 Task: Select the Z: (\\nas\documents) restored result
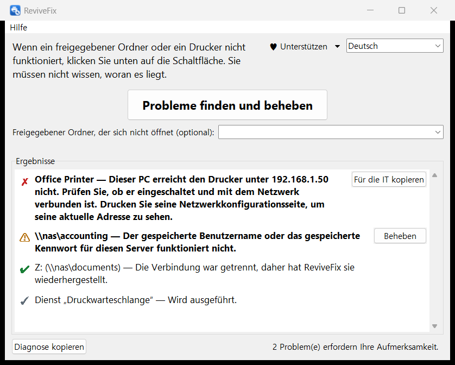[x=194, y=274]
